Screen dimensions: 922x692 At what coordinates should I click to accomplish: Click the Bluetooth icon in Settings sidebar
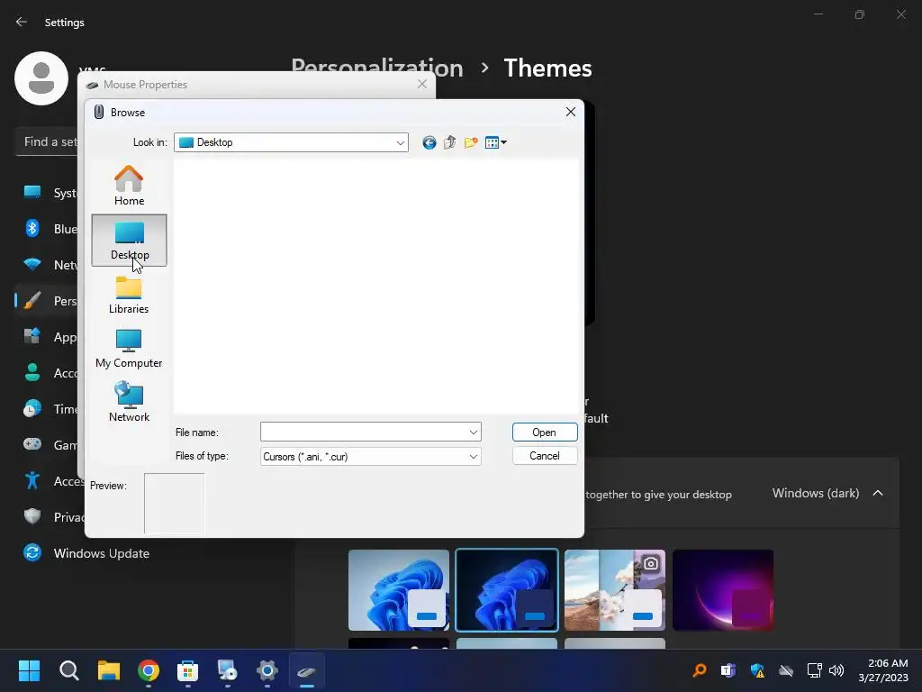pyautogui.click(x=32, y=228)
